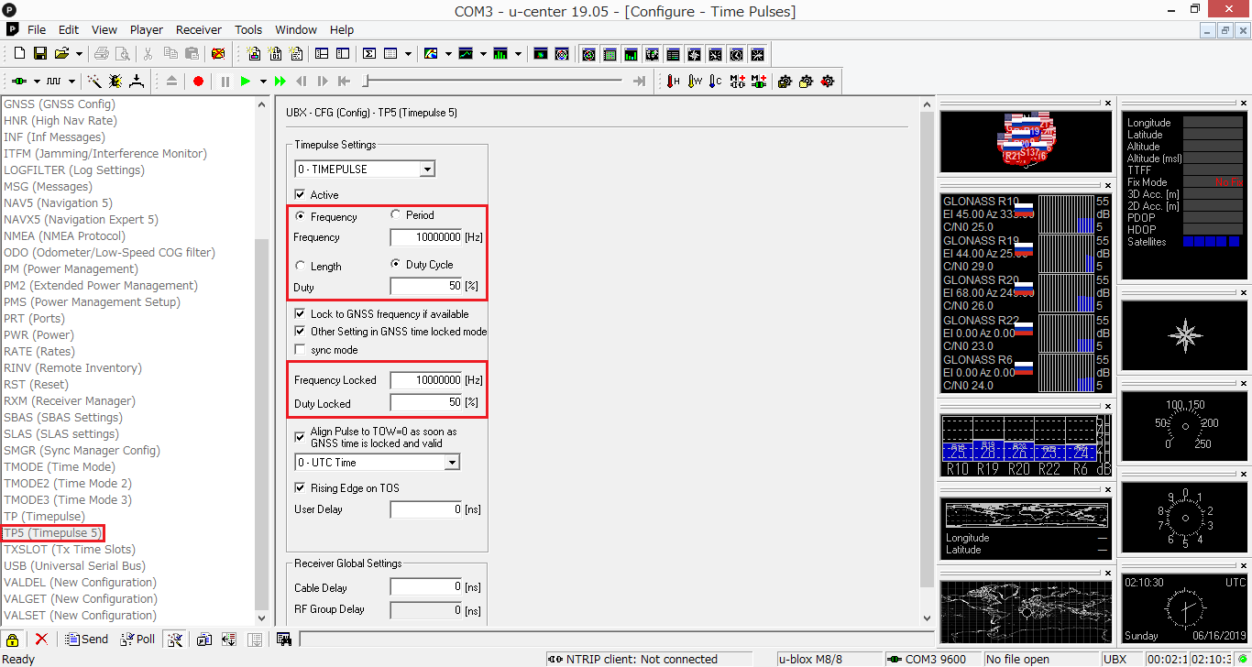1252x667 pixels.
Task: Select the Duty Cycle radio button
Action: click(x=395, y=265)
